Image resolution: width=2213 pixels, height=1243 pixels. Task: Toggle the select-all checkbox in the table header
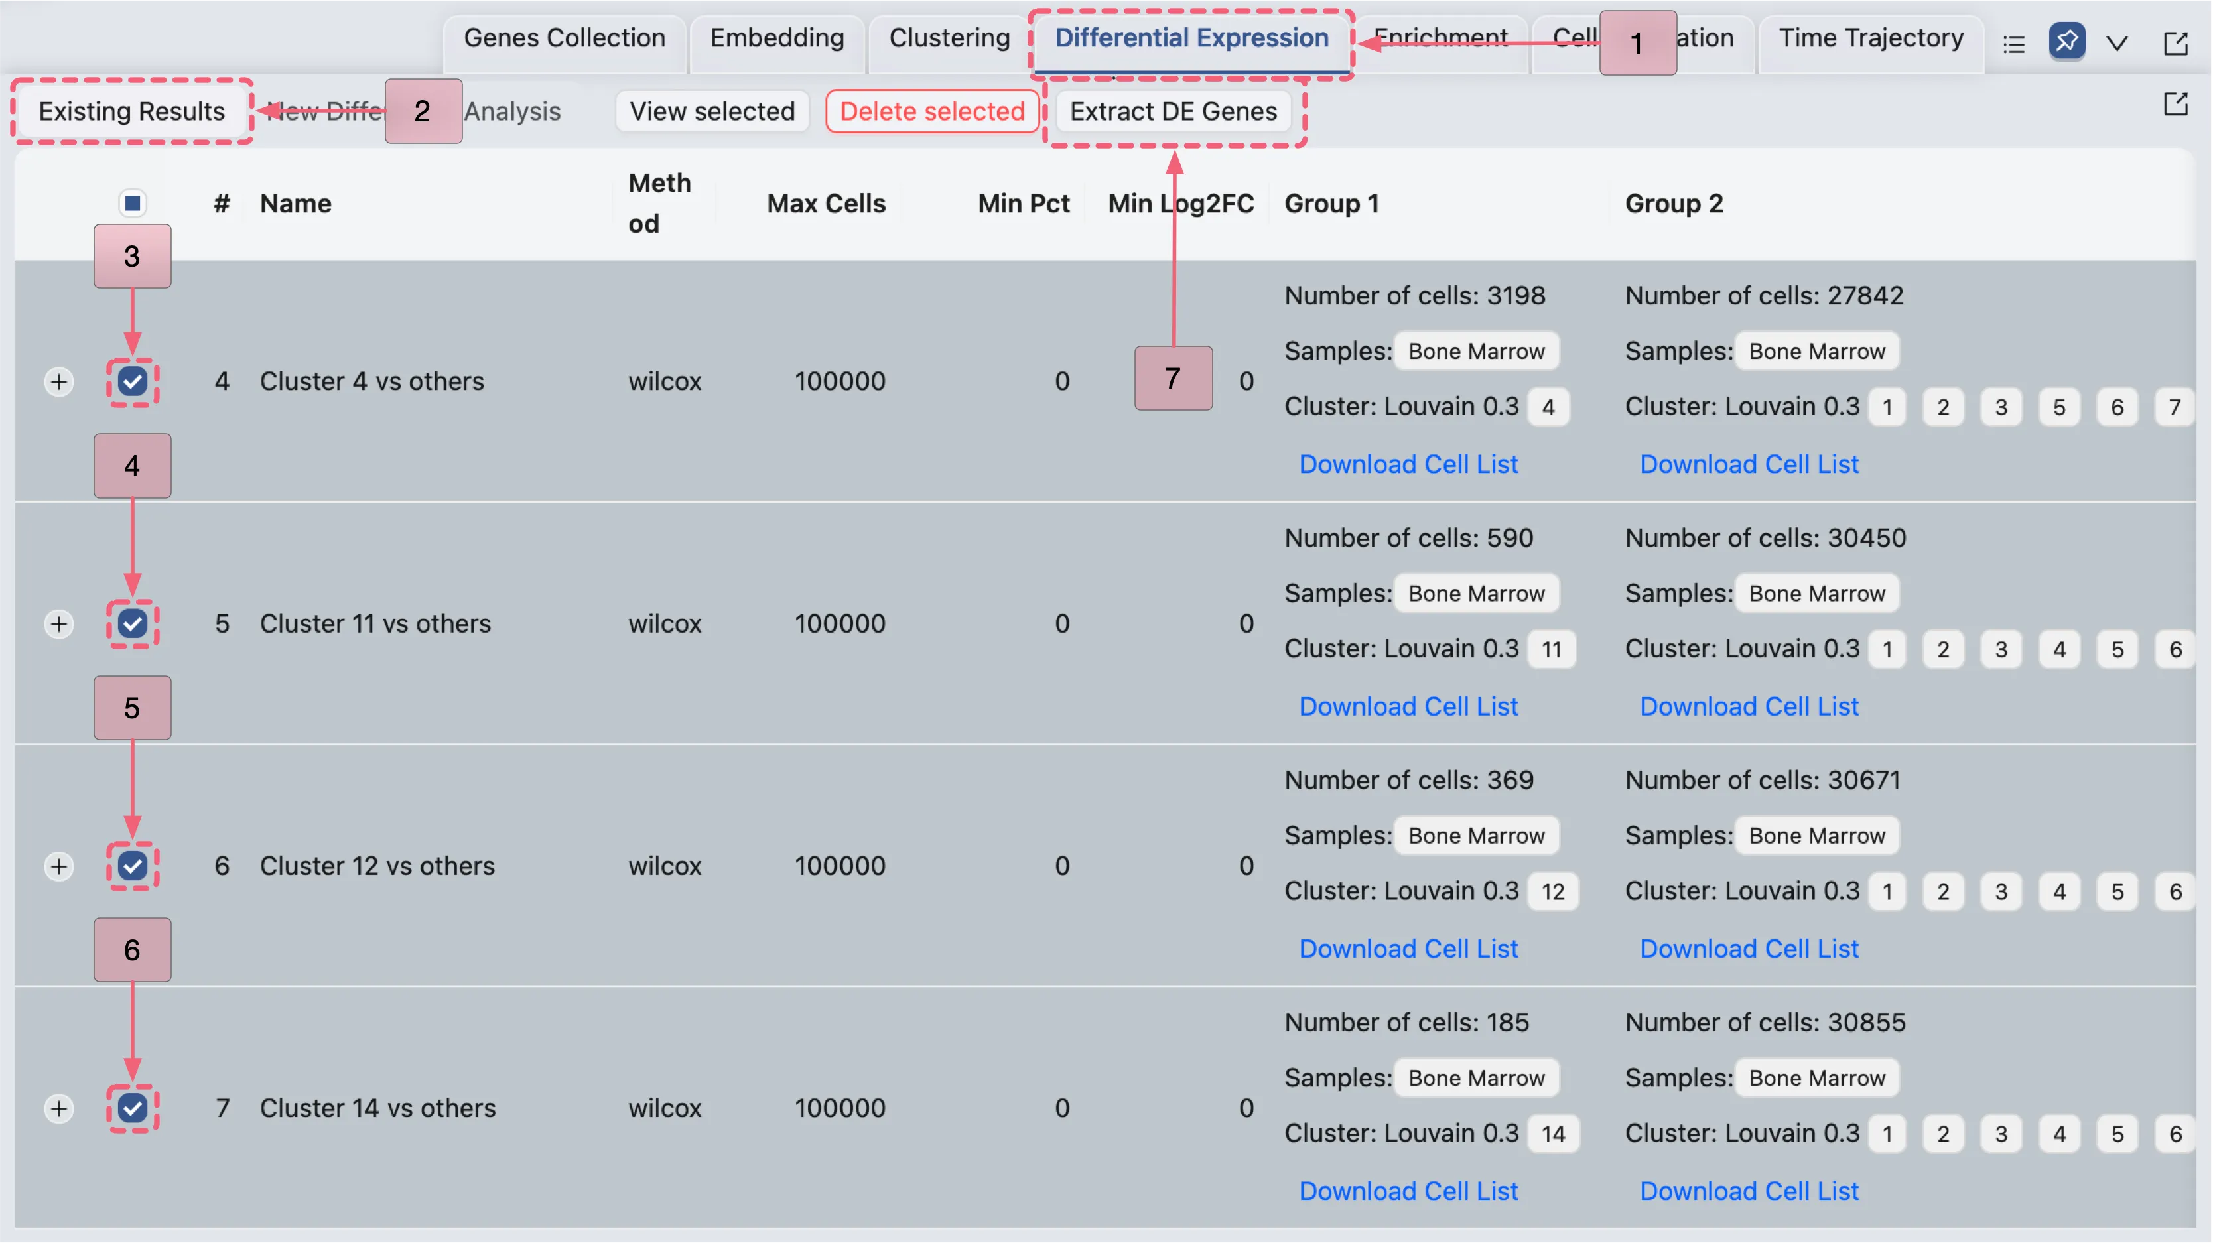pos(132,203)
